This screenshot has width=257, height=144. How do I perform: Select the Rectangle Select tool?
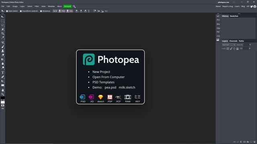(3, 21)
